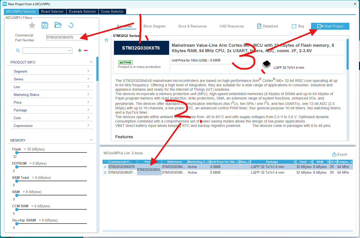
Task: Open the CAD Resources tab
Action: (232, 26)
